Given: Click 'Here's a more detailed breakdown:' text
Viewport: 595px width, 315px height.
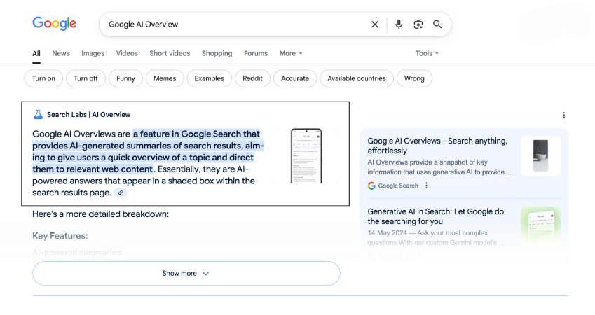Looking at the screenshot, I should (x=100, y=214).
